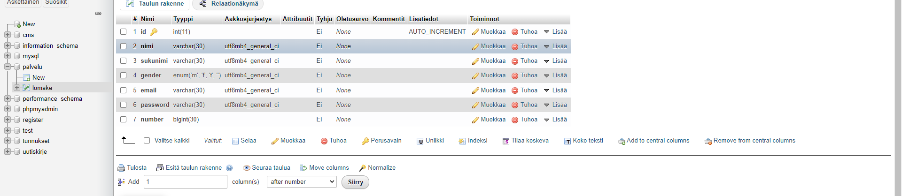Expand the phpmyadmin database node
902x196 pixels.
8,109
